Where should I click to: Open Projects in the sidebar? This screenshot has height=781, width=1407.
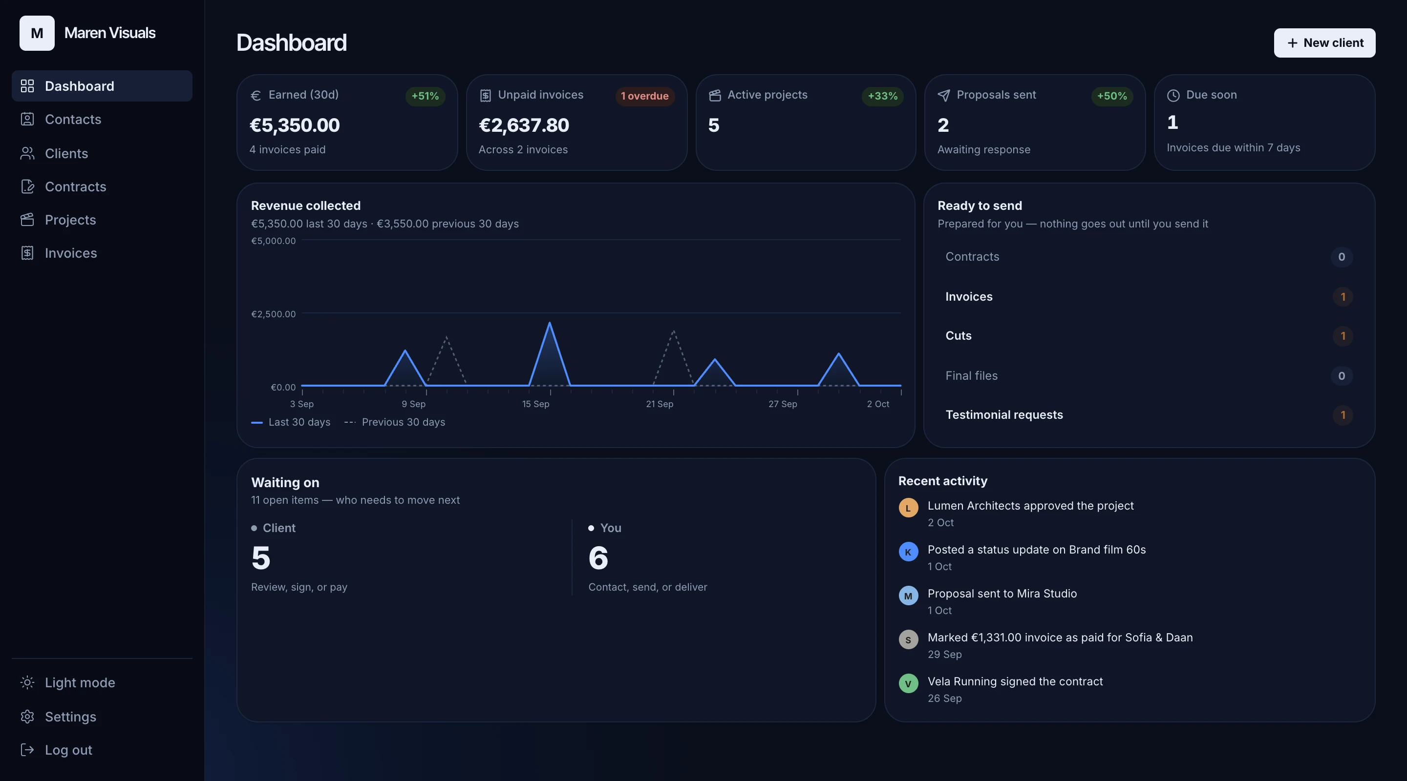[x=102, y=219]
